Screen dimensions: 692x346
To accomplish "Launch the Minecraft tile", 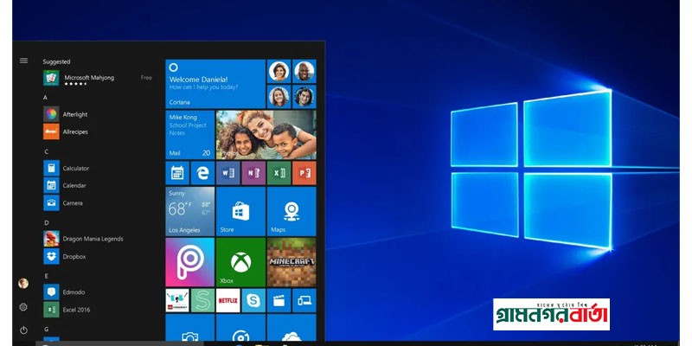I will tap(292, 262).
